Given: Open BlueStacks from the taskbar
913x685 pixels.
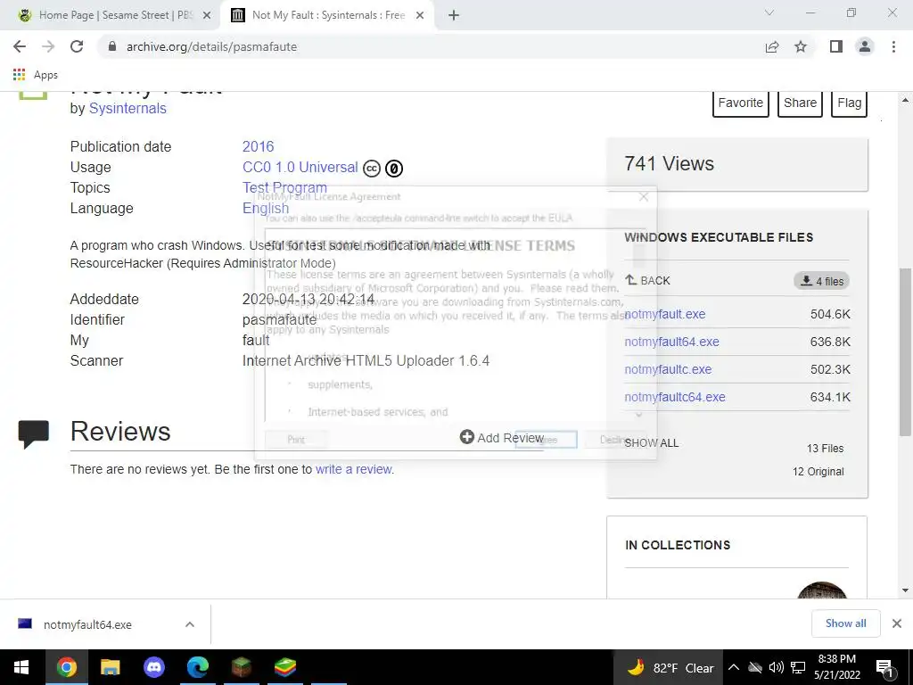Looking at the screenshot, I should pyautogui.click(x=284, y=667).
